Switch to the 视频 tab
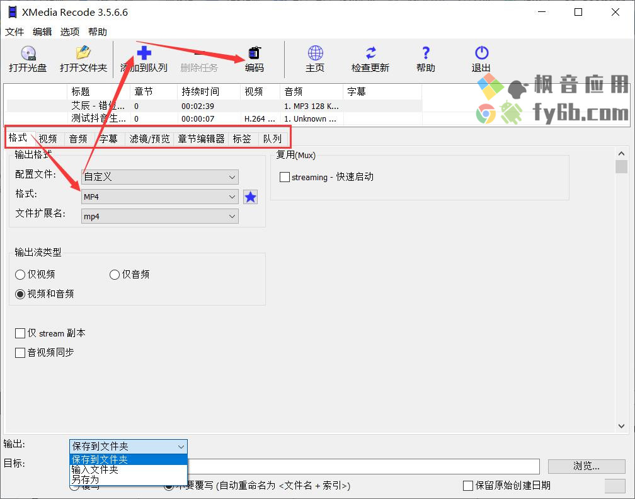This screenshot has width=635, height=499. (x=48, y=139)
